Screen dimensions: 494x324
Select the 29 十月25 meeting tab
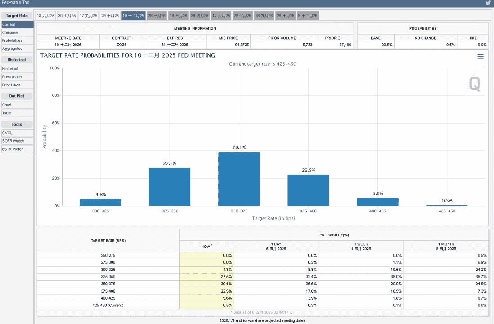pyautogui.click(x=110, y=16)
